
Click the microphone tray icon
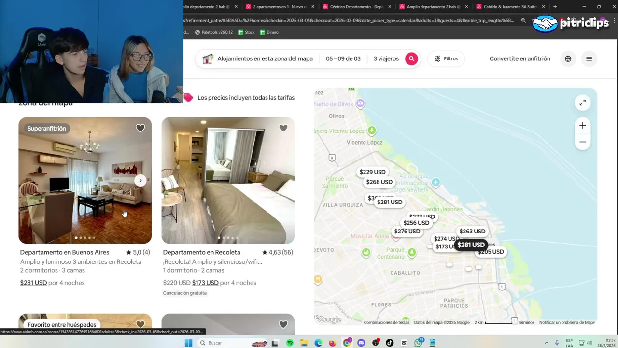pos(557,343)
